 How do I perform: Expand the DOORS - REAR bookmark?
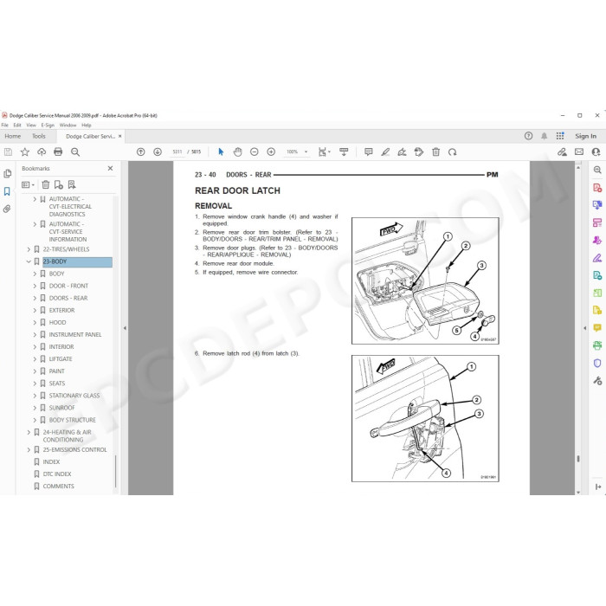pyautogui.click(x=35, y=298)
